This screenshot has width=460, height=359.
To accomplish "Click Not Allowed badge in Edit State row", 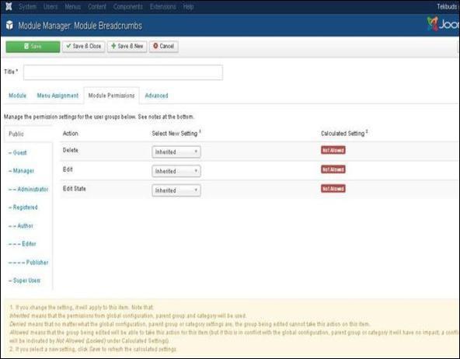I will point(333,189).
